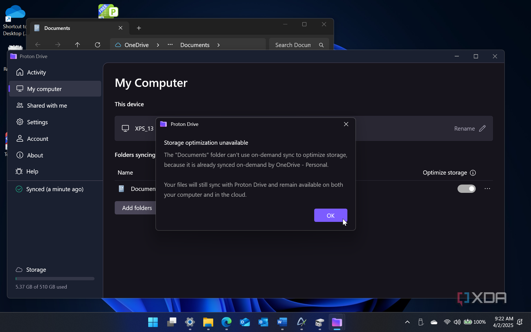This screenshot has width=531, height=332.
Task: Open Help in Proton Drive sidebar
Action: 55,172
